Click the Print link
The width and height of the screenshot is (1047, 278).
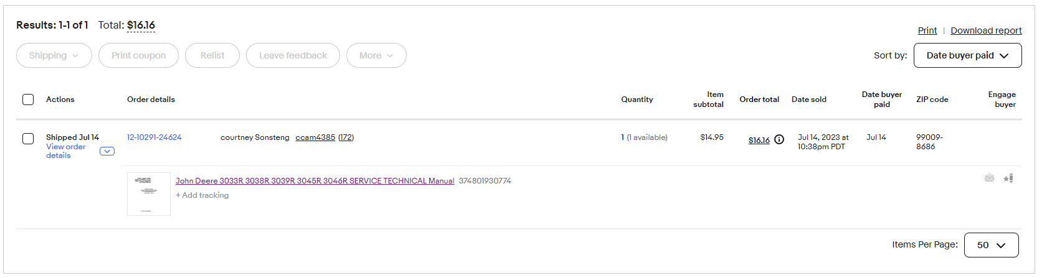(x=927, y=30)
